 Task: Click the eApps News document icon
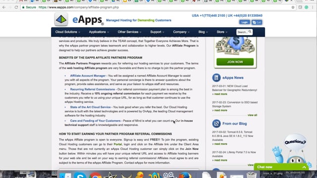coord(216,78)
